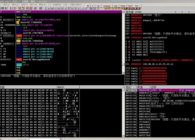Click the P button next to BP
Viewport: 195px width, 140px height.
coord(93,6)
